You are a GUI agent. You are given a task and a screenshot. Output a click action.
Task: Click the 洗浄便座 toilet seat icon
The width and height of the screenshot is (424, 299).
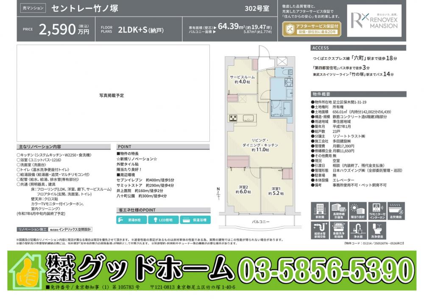(x=377, y=230)
